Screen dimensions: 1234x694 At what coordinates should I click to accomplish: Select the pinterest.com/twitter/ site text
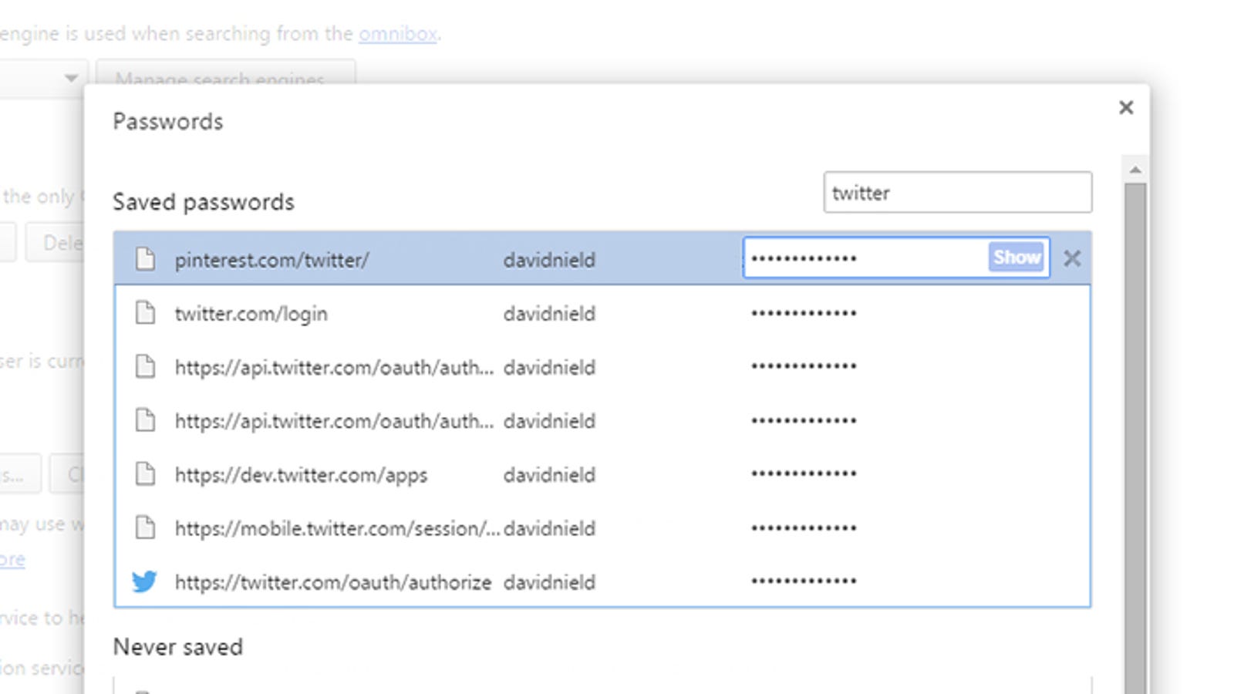click(272, 260)
